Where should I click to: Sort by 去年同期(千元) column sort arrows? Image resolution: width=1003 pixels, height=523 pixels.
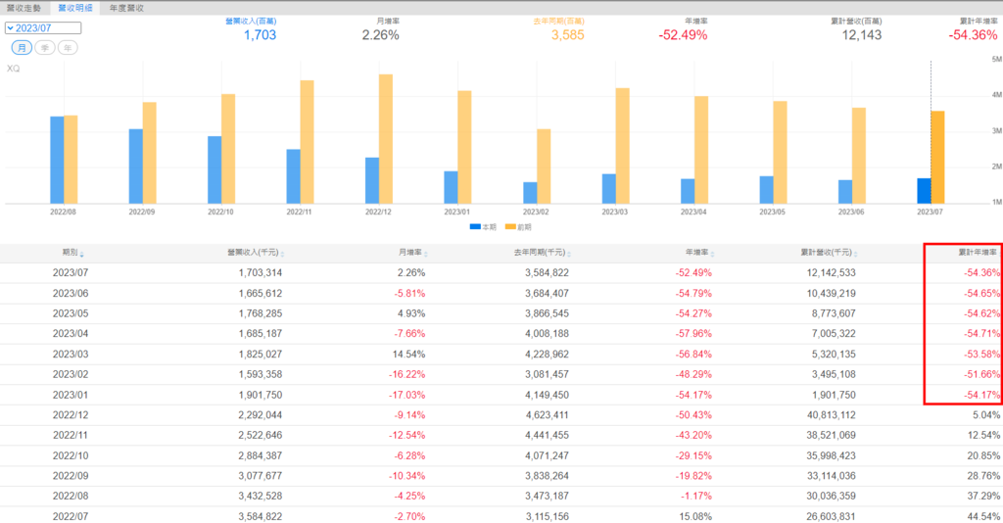pos(569,255)
